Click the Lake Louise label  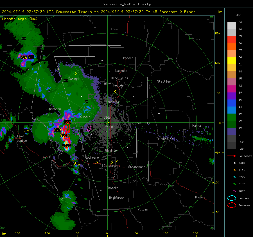click(x=22, y=138)
